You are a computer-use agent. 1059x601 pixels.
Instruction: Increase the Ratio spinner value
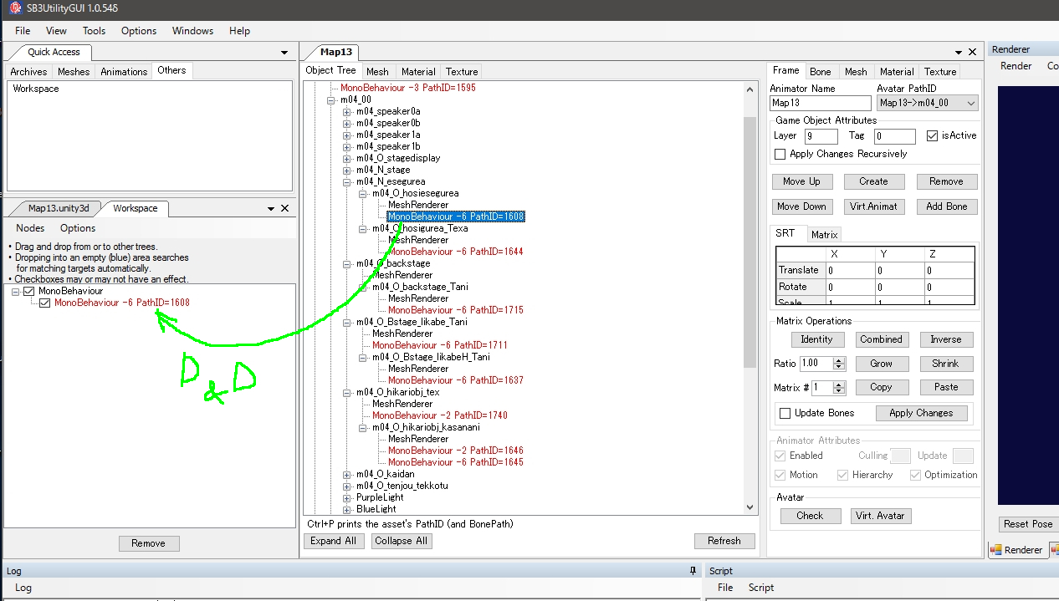click(839, 359)
